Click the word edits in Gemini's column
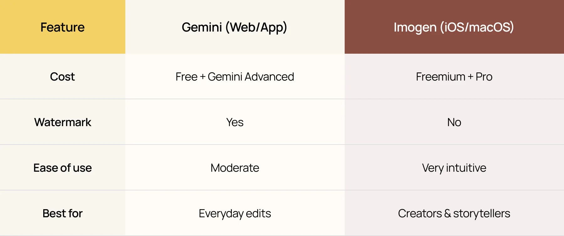564x236 pixels. [258, 214]
